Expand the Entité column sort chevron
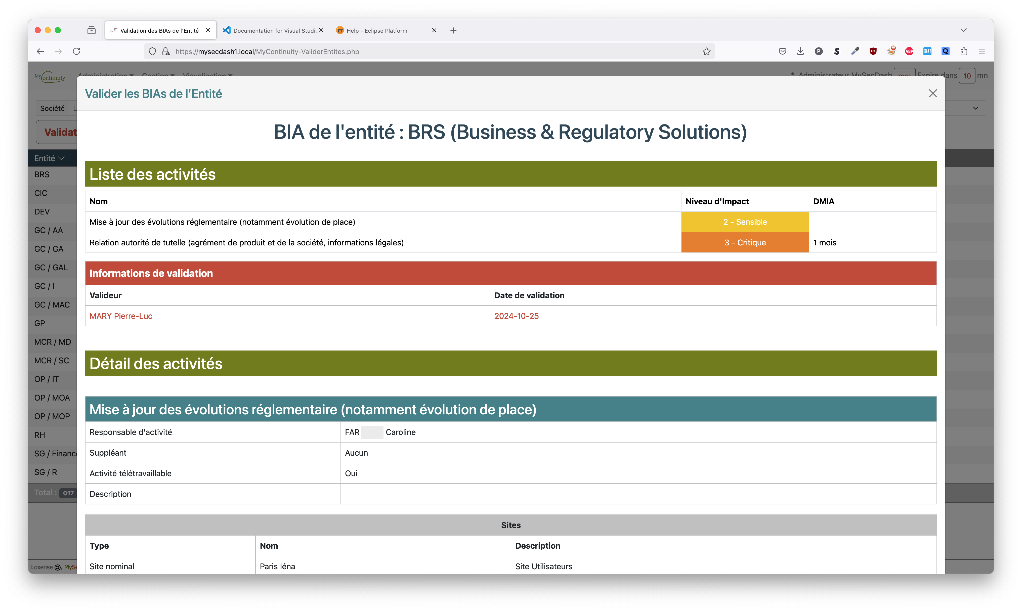This screenshot has height=611, width=1022. [61, 158]
